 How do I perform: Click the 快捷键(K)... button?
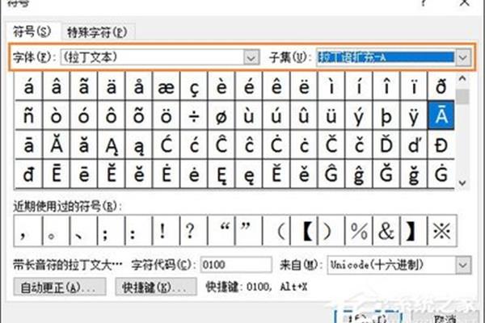tap(156, 287)
